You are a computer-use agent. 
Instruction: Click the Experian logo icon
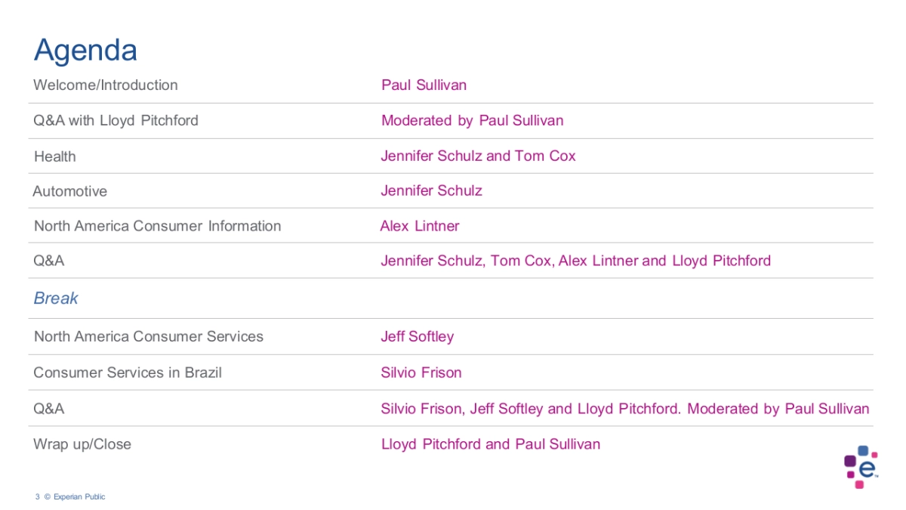coord(861,466)
